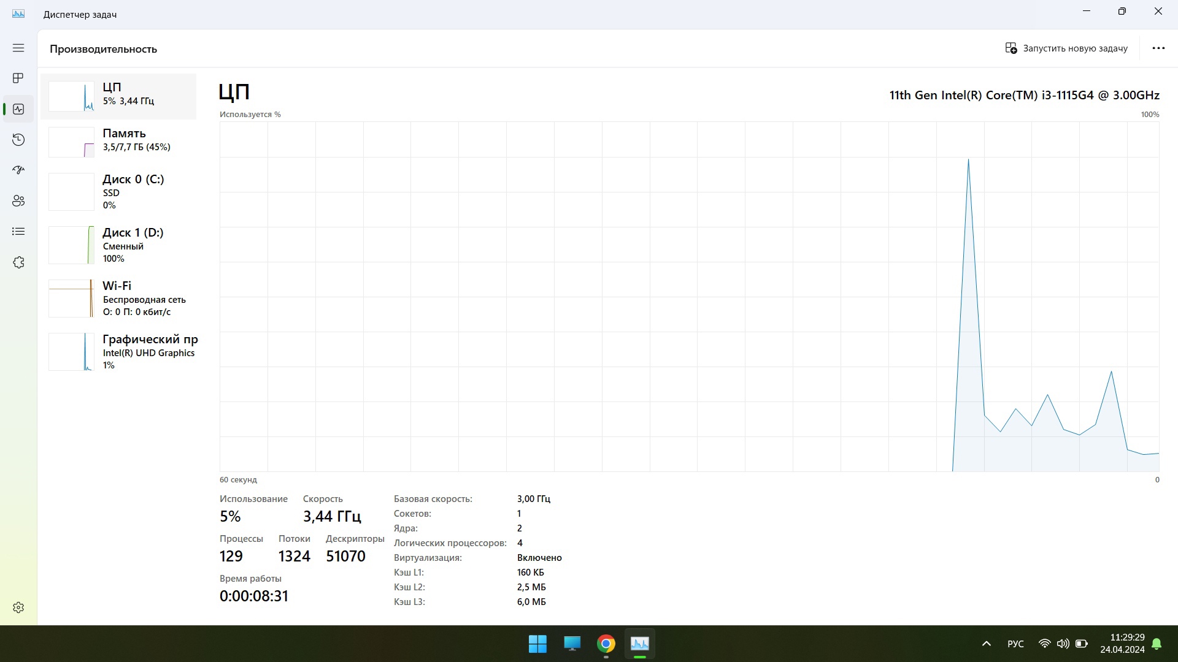Click the L1 cache value 160 КБ
Image resolution: width=1178 pixels, height=662 pixels.
click(531, 573)
